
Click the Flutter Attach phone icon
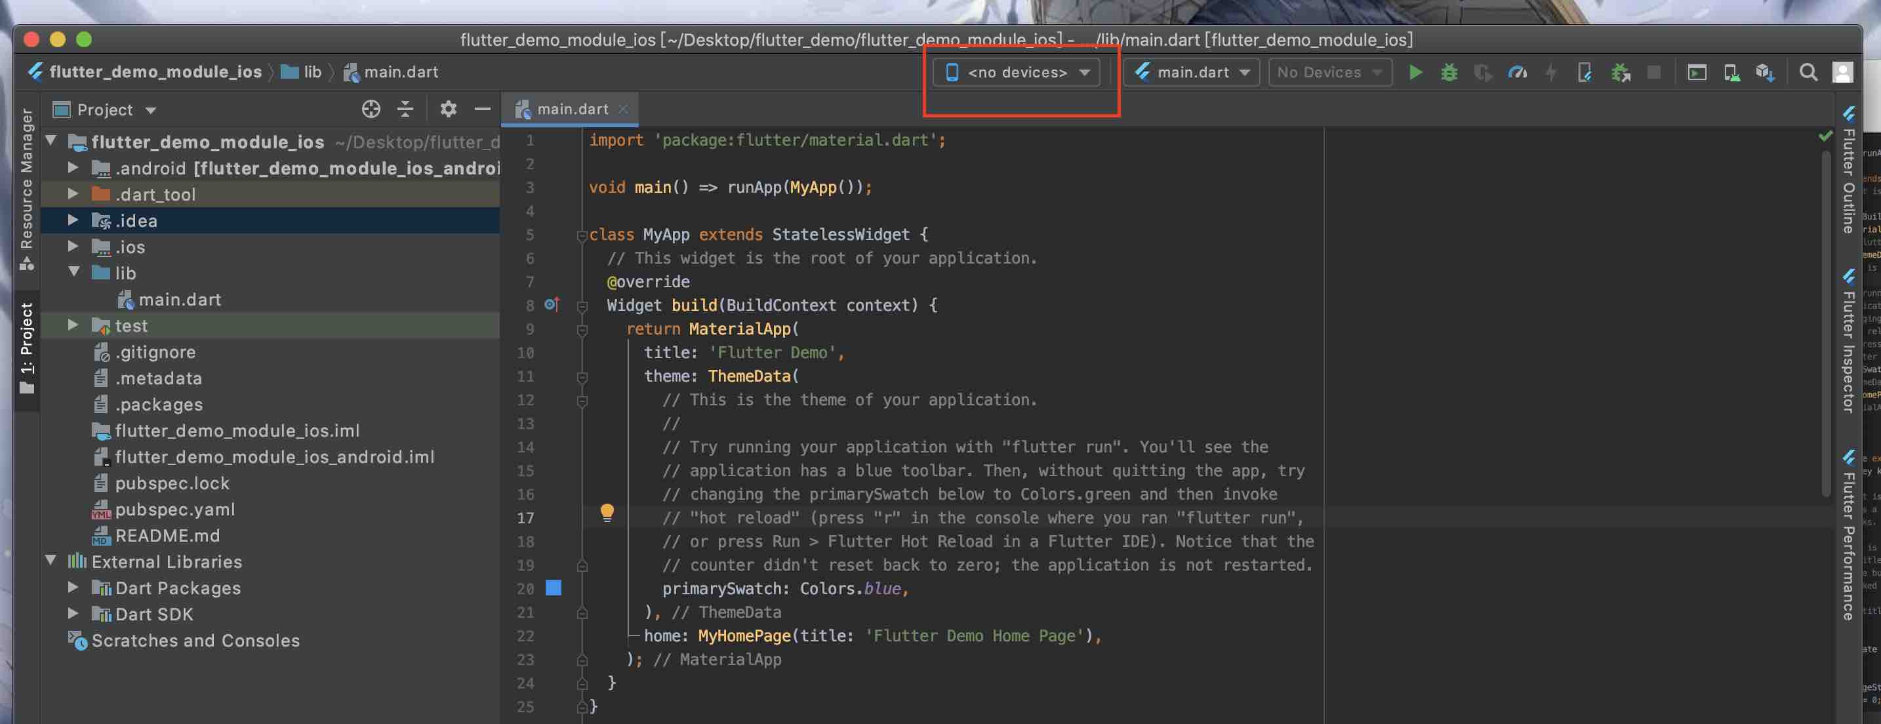click(x=1585, y=72)
